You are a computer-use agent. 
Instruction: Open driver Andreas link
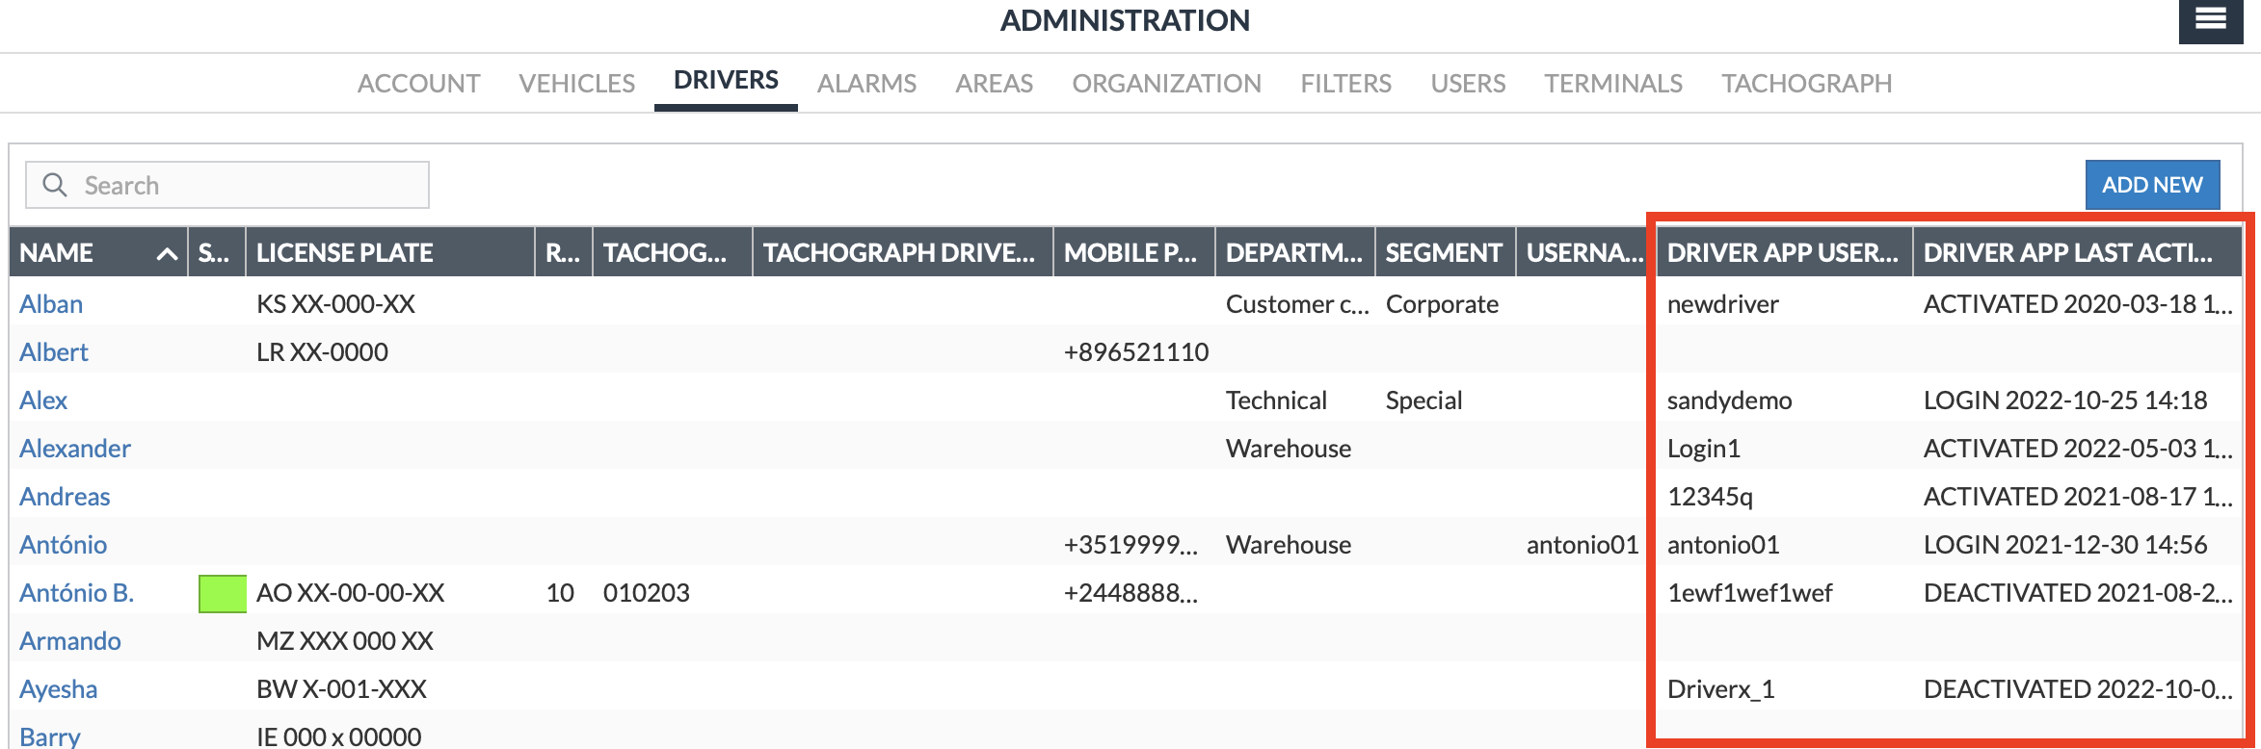pos(65,497)
